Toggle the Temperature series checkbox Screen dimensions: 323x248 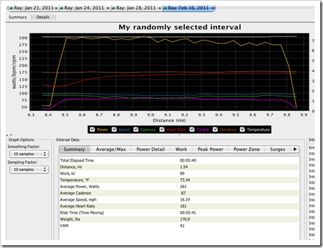point(242,129)
